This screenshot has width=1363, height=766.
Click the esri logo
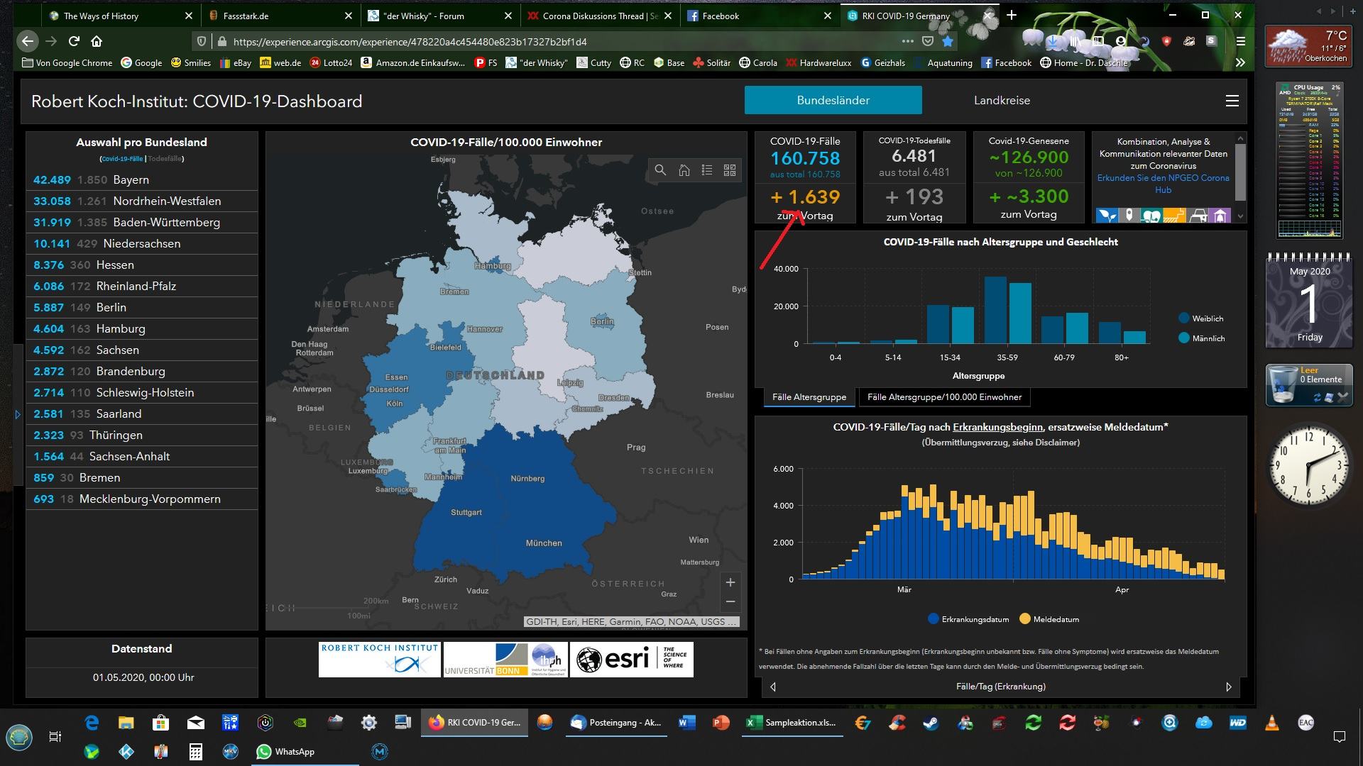tap(631, 660)
